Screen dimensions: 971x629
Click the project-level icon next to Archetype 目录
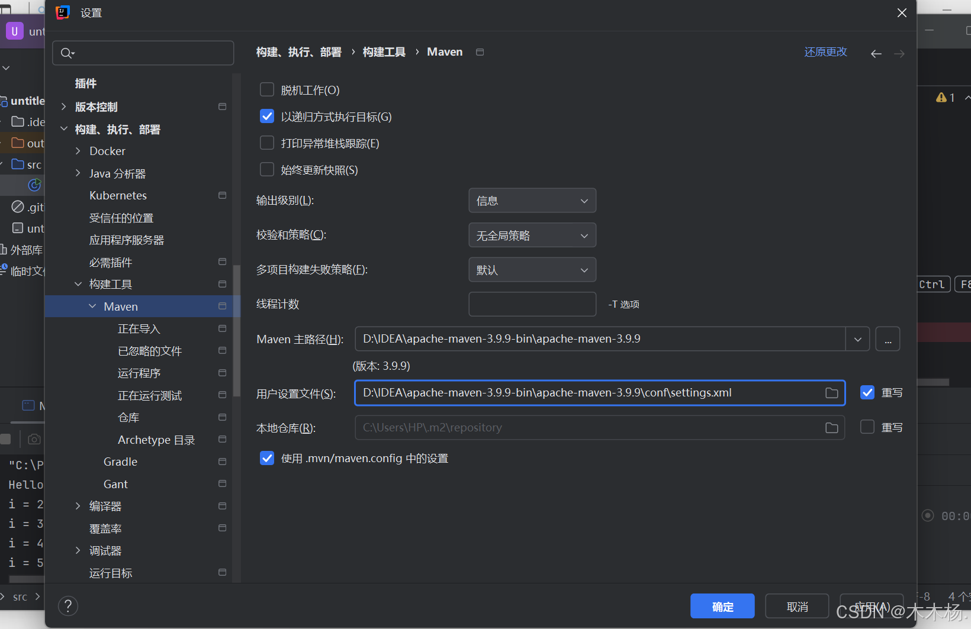223,439
